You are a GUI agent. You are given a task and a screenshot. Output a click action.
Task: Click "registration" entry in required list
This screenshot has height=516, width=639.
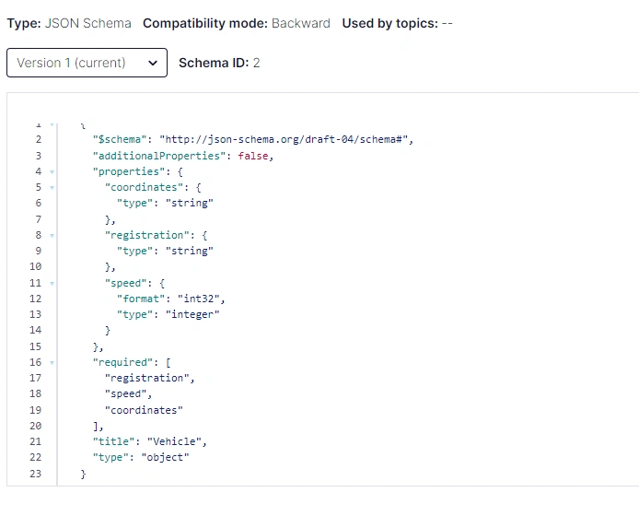[146, 378]
